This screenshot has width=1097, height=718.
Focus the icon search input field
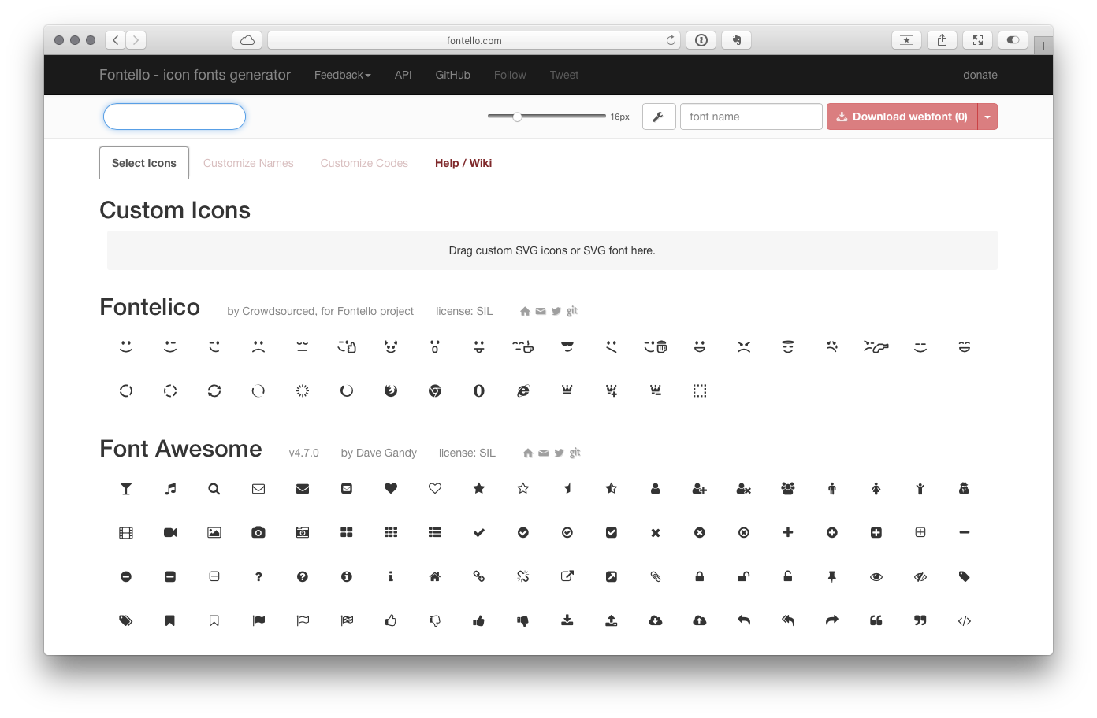coord(174,117)
